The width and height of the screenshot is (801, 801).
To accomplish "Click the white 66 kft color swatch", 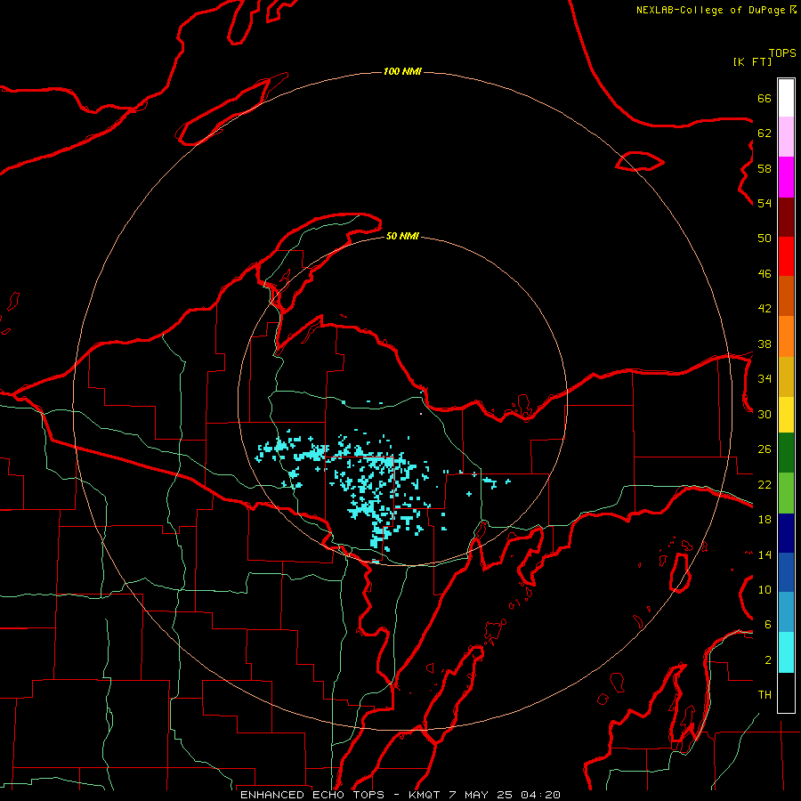I will (786, 98).
